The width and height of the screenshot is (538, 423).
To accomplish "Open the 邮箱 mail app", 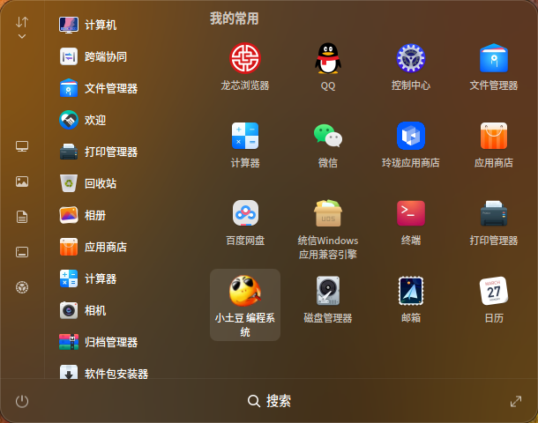I will point(411,300).
